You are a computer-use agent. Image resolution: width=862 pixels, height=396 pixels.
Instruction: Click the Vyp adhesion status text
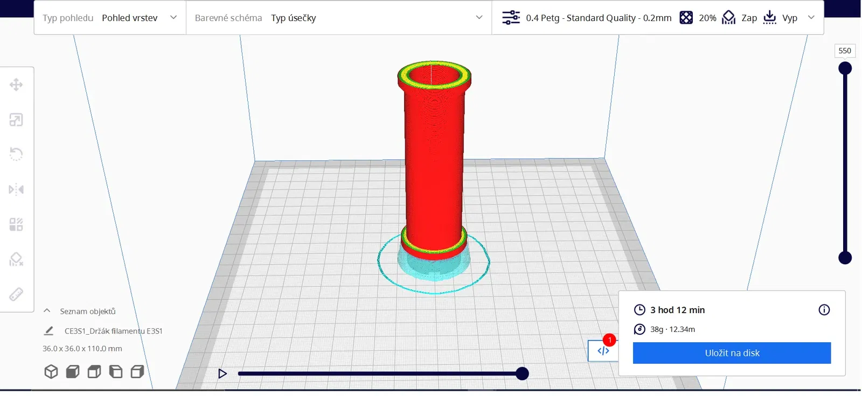point(789,18)
